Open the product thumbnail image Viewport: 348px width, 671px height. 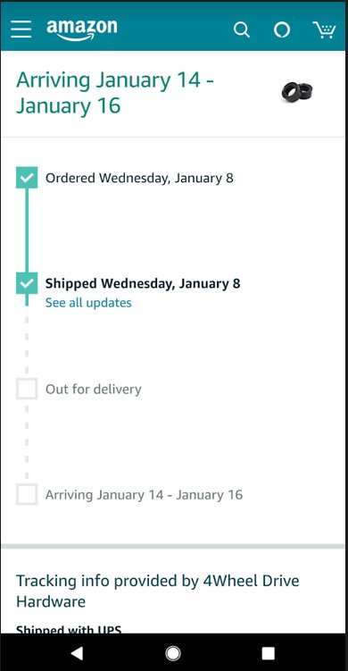(297, 92)
